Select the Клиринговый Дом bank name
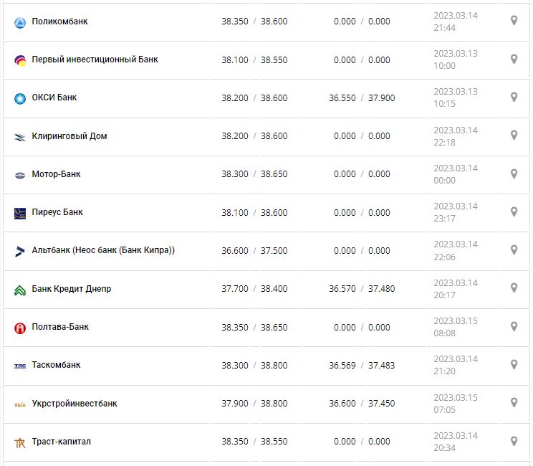 point(69,135)
